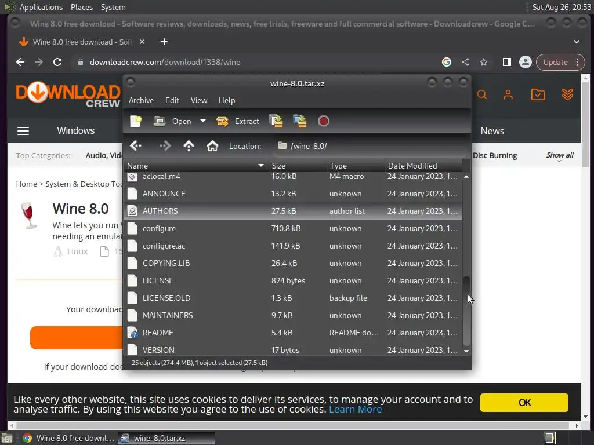Follow the Learn More cookie link
The height and width of the screenshot is (445, 594).
pyautogui.click(x=356, y=410)
